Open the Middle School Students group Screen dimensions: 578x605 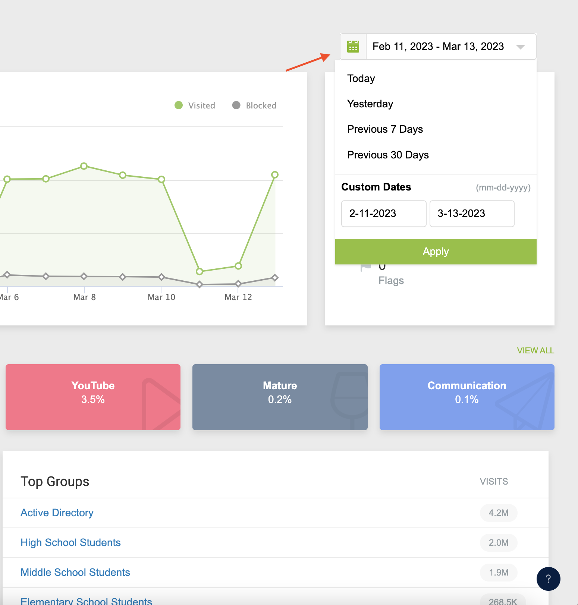pyautogui.click(x=75, y=573)
